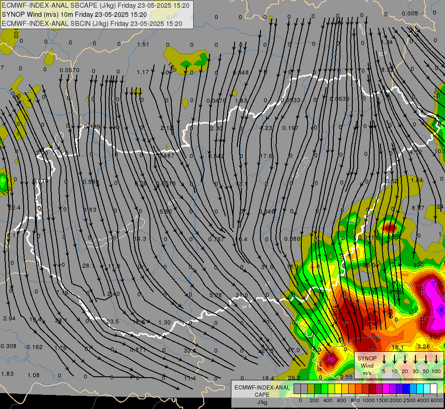Viewport: 445px width, 409px height.
Task: Click the 0.0533 value on the map
Action: pos(290,100)
